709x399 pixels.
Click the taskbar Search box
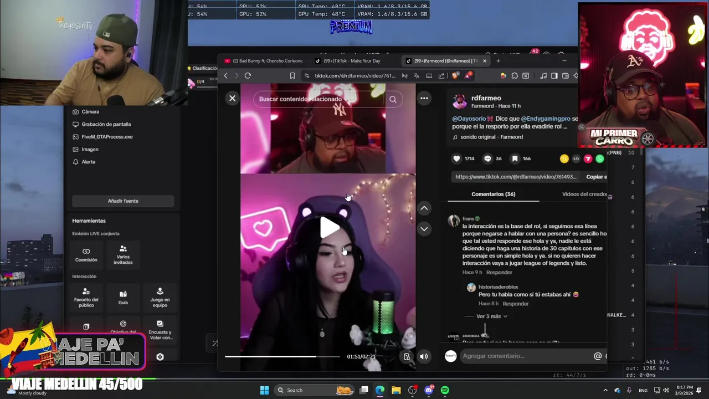click(x=315, y=390)
